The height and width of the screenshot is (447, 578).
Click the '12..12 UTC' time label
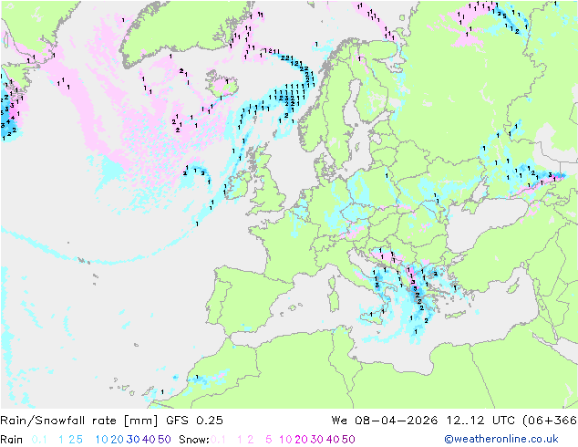[x=480, y=421]
